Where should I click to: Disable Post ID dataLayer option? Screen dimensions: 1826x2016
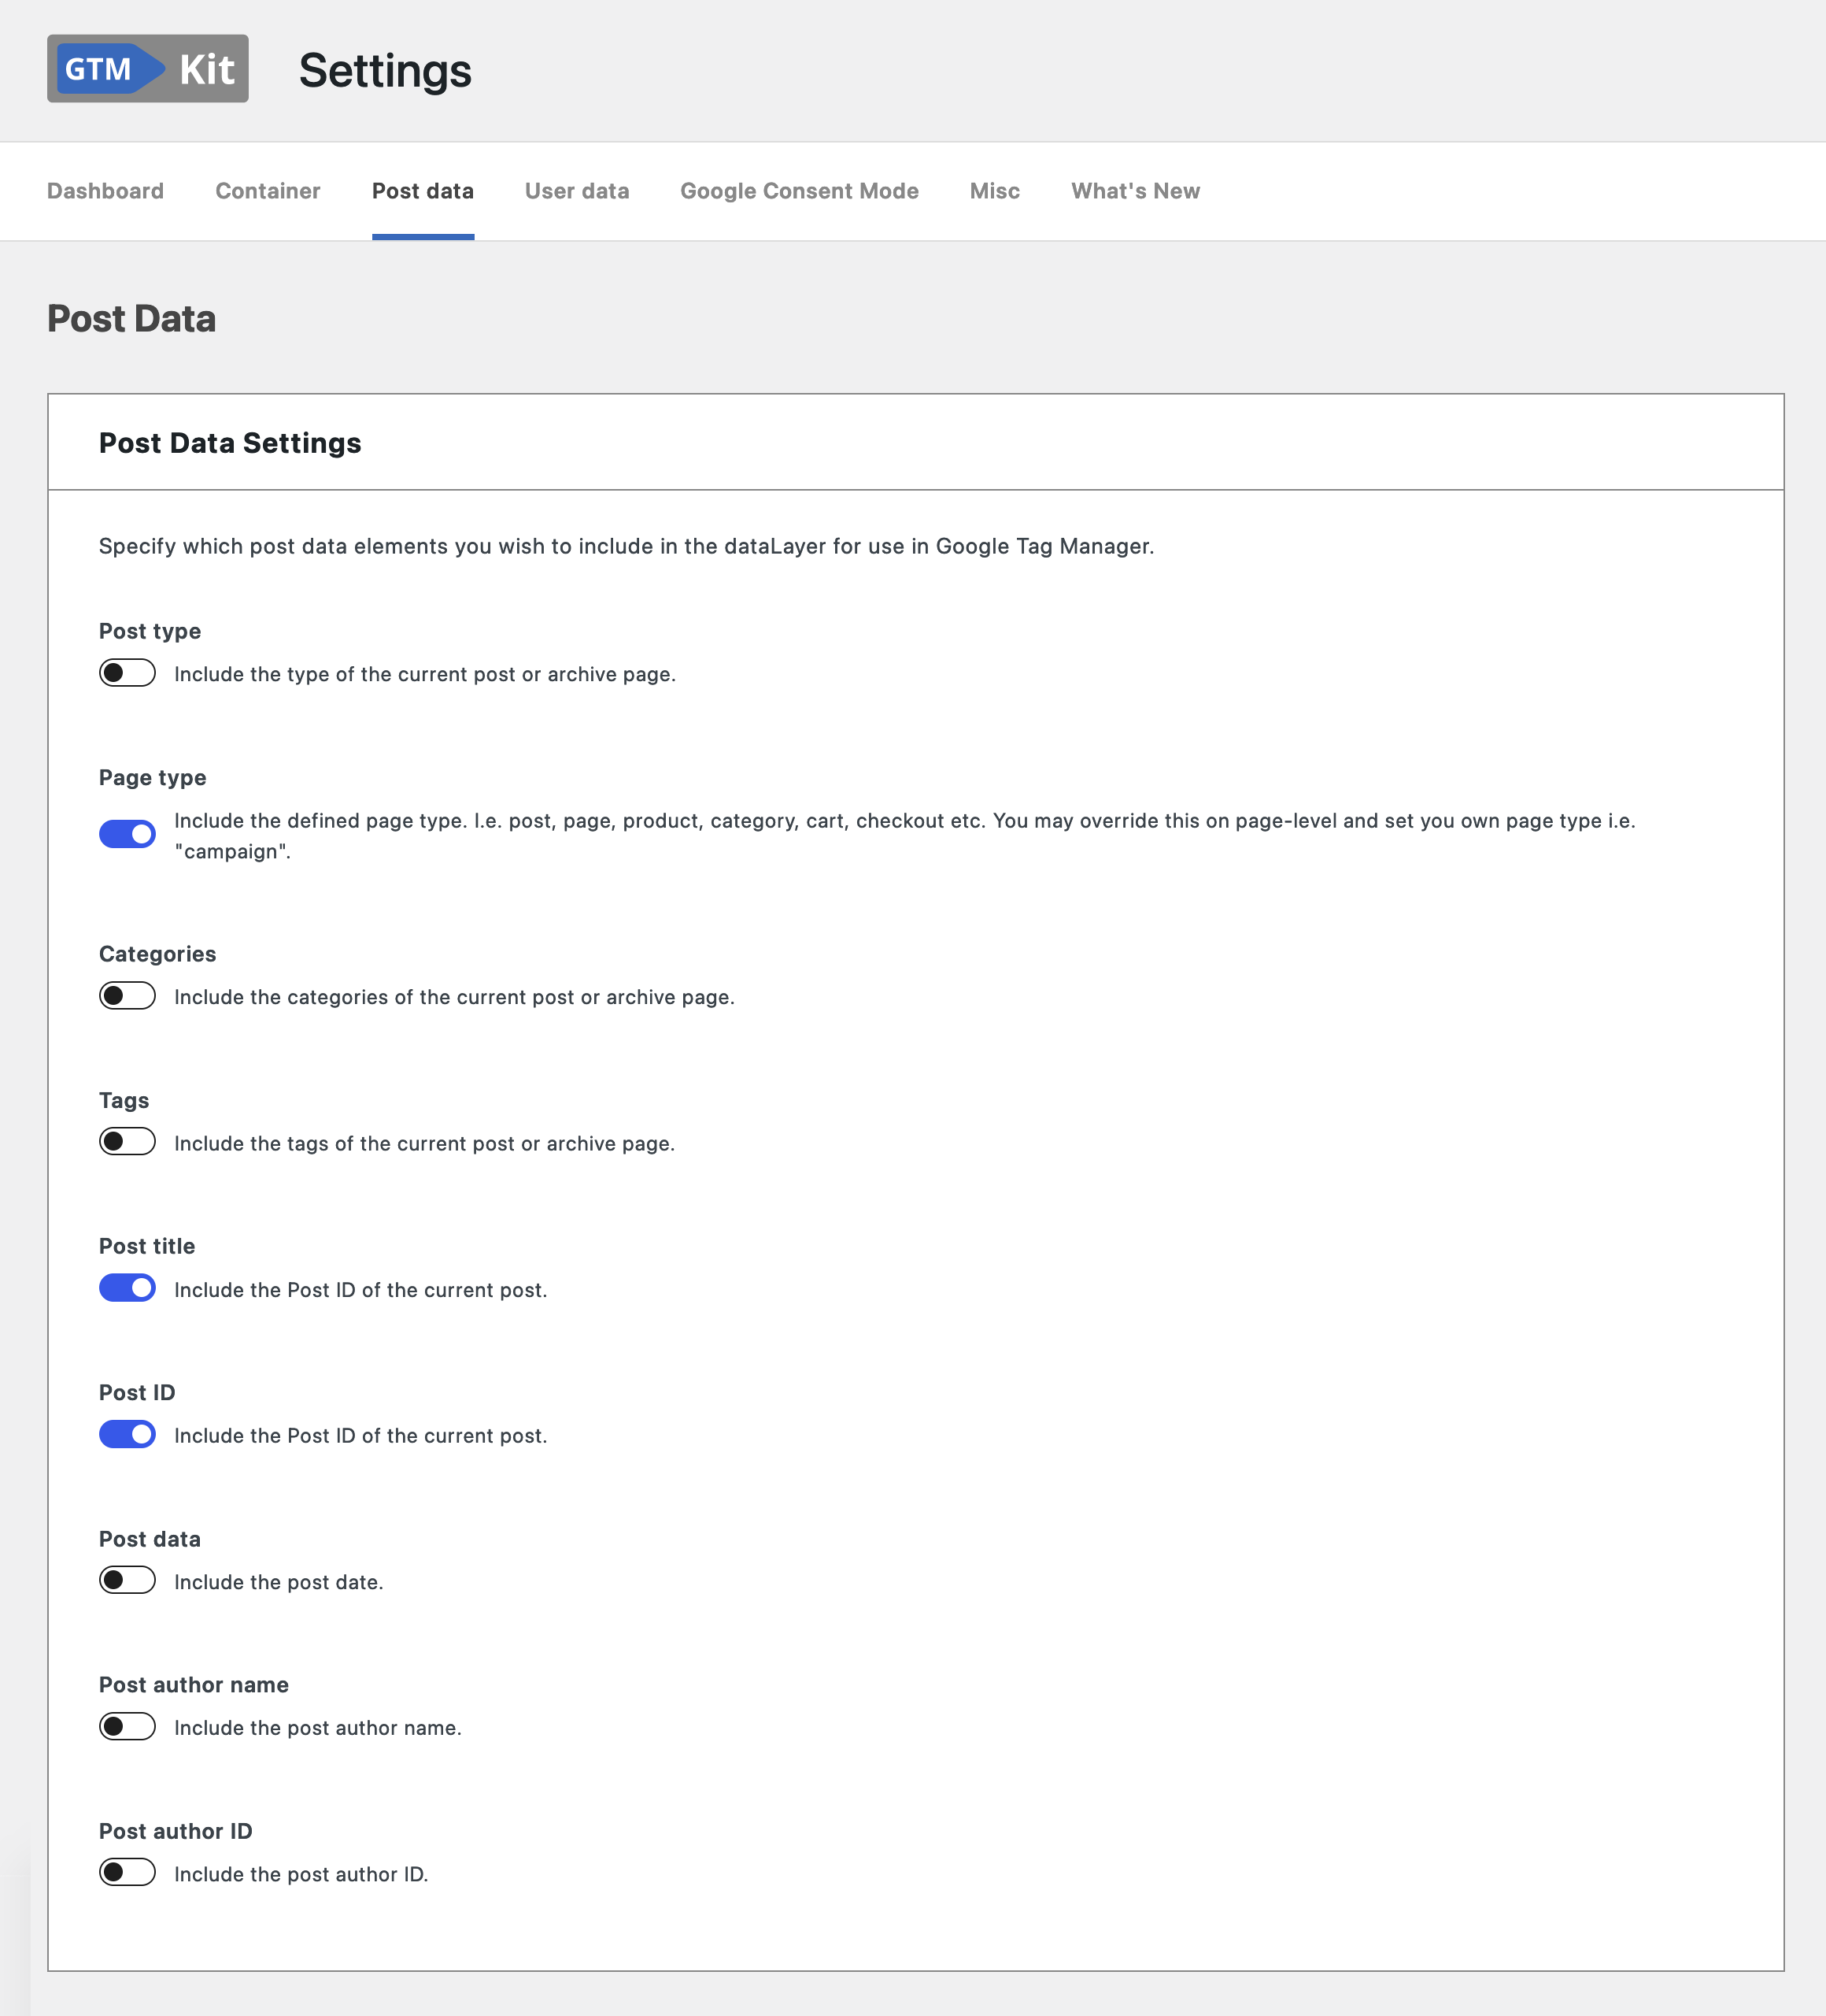point(128,1435)
